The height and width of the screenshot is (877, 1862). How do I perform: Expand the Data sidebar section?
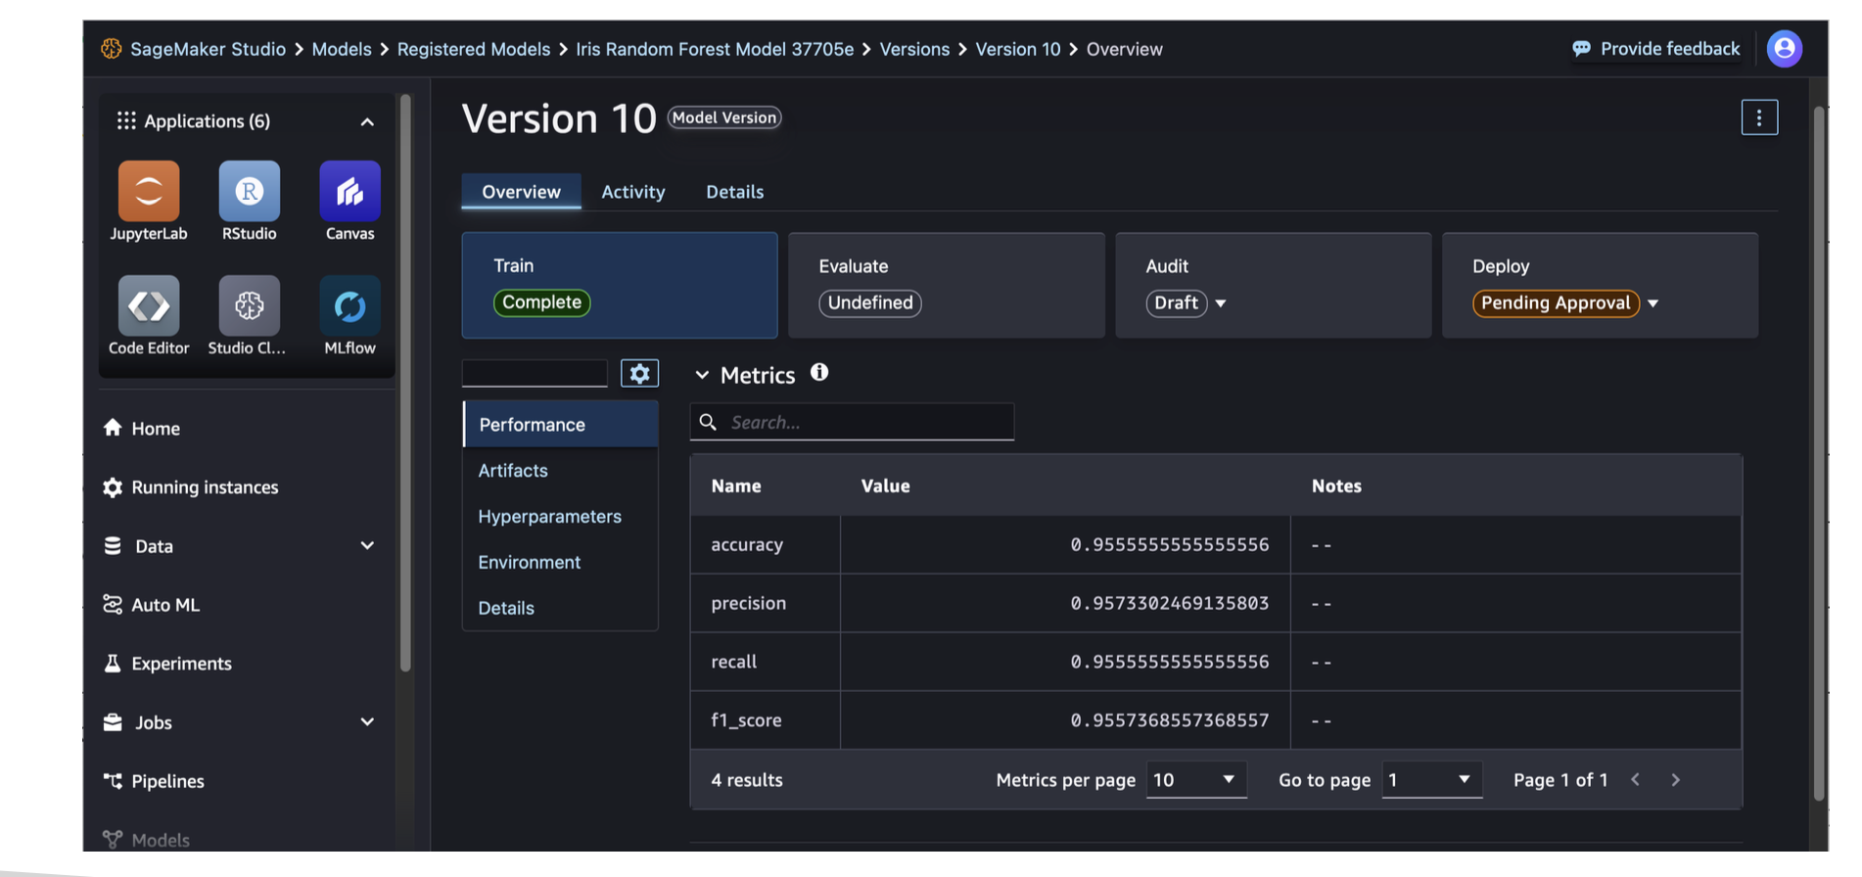pos(367,546)
